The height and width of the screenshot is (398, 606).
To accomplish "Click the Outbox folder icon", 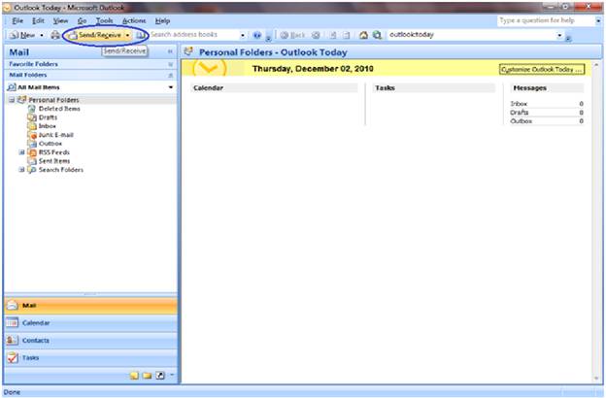I will point(32,144).
